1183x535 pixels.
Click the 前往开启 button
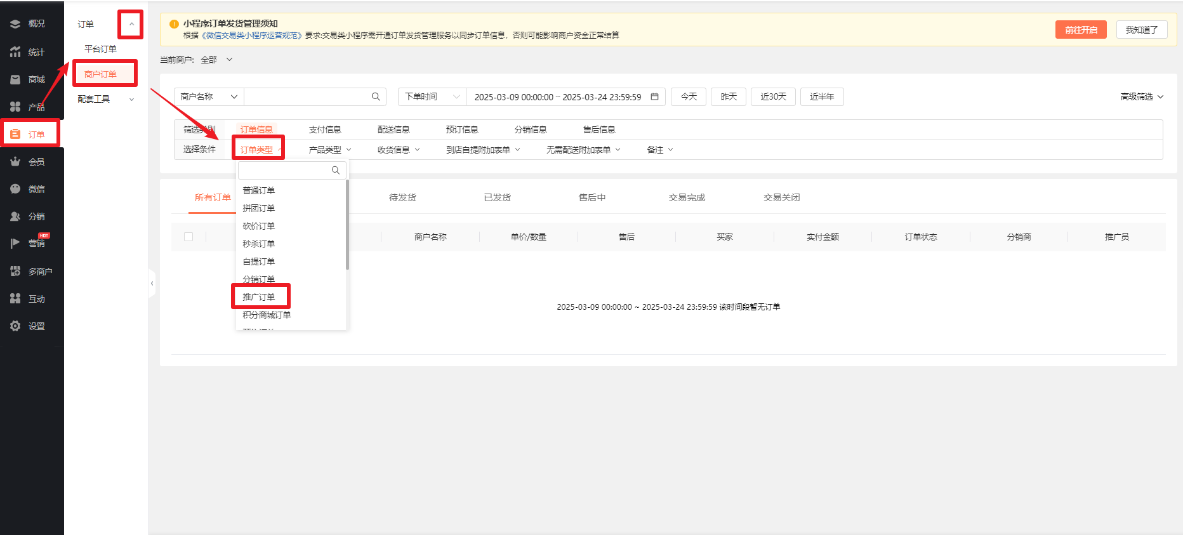coord(1080,30)
